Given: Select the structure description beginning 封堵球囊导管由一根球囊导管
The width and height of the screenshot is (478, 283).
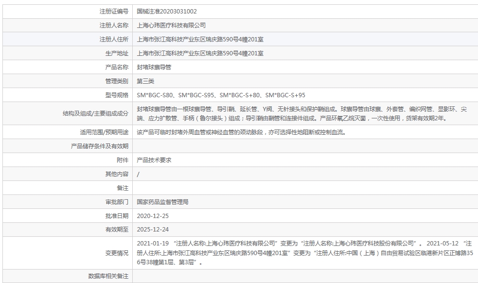Looking at the screenshot, I should click(x=302, y=114).
